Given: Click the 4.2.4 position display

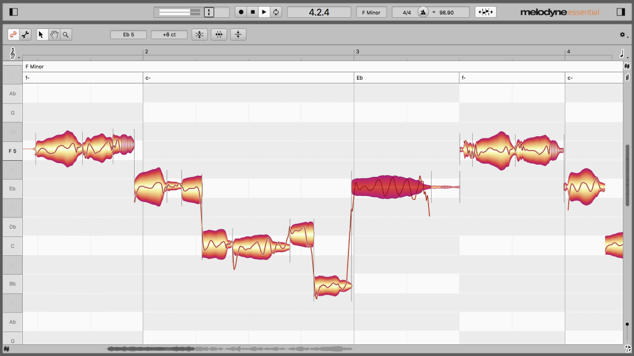Looking at the screenshot, I should (319, 12).
